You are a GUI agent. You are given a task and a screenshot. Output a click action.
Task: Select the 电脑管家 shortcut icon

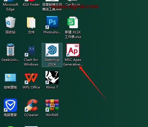(10, 105)
